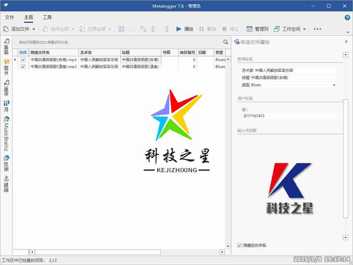Open the 文件 menu tab
This screenshot has height=265, width=353.
10,17
